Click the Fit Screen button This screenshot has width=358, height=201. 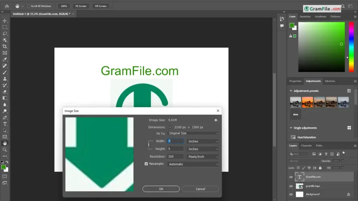pyautogui.click(x=81, y=6)
